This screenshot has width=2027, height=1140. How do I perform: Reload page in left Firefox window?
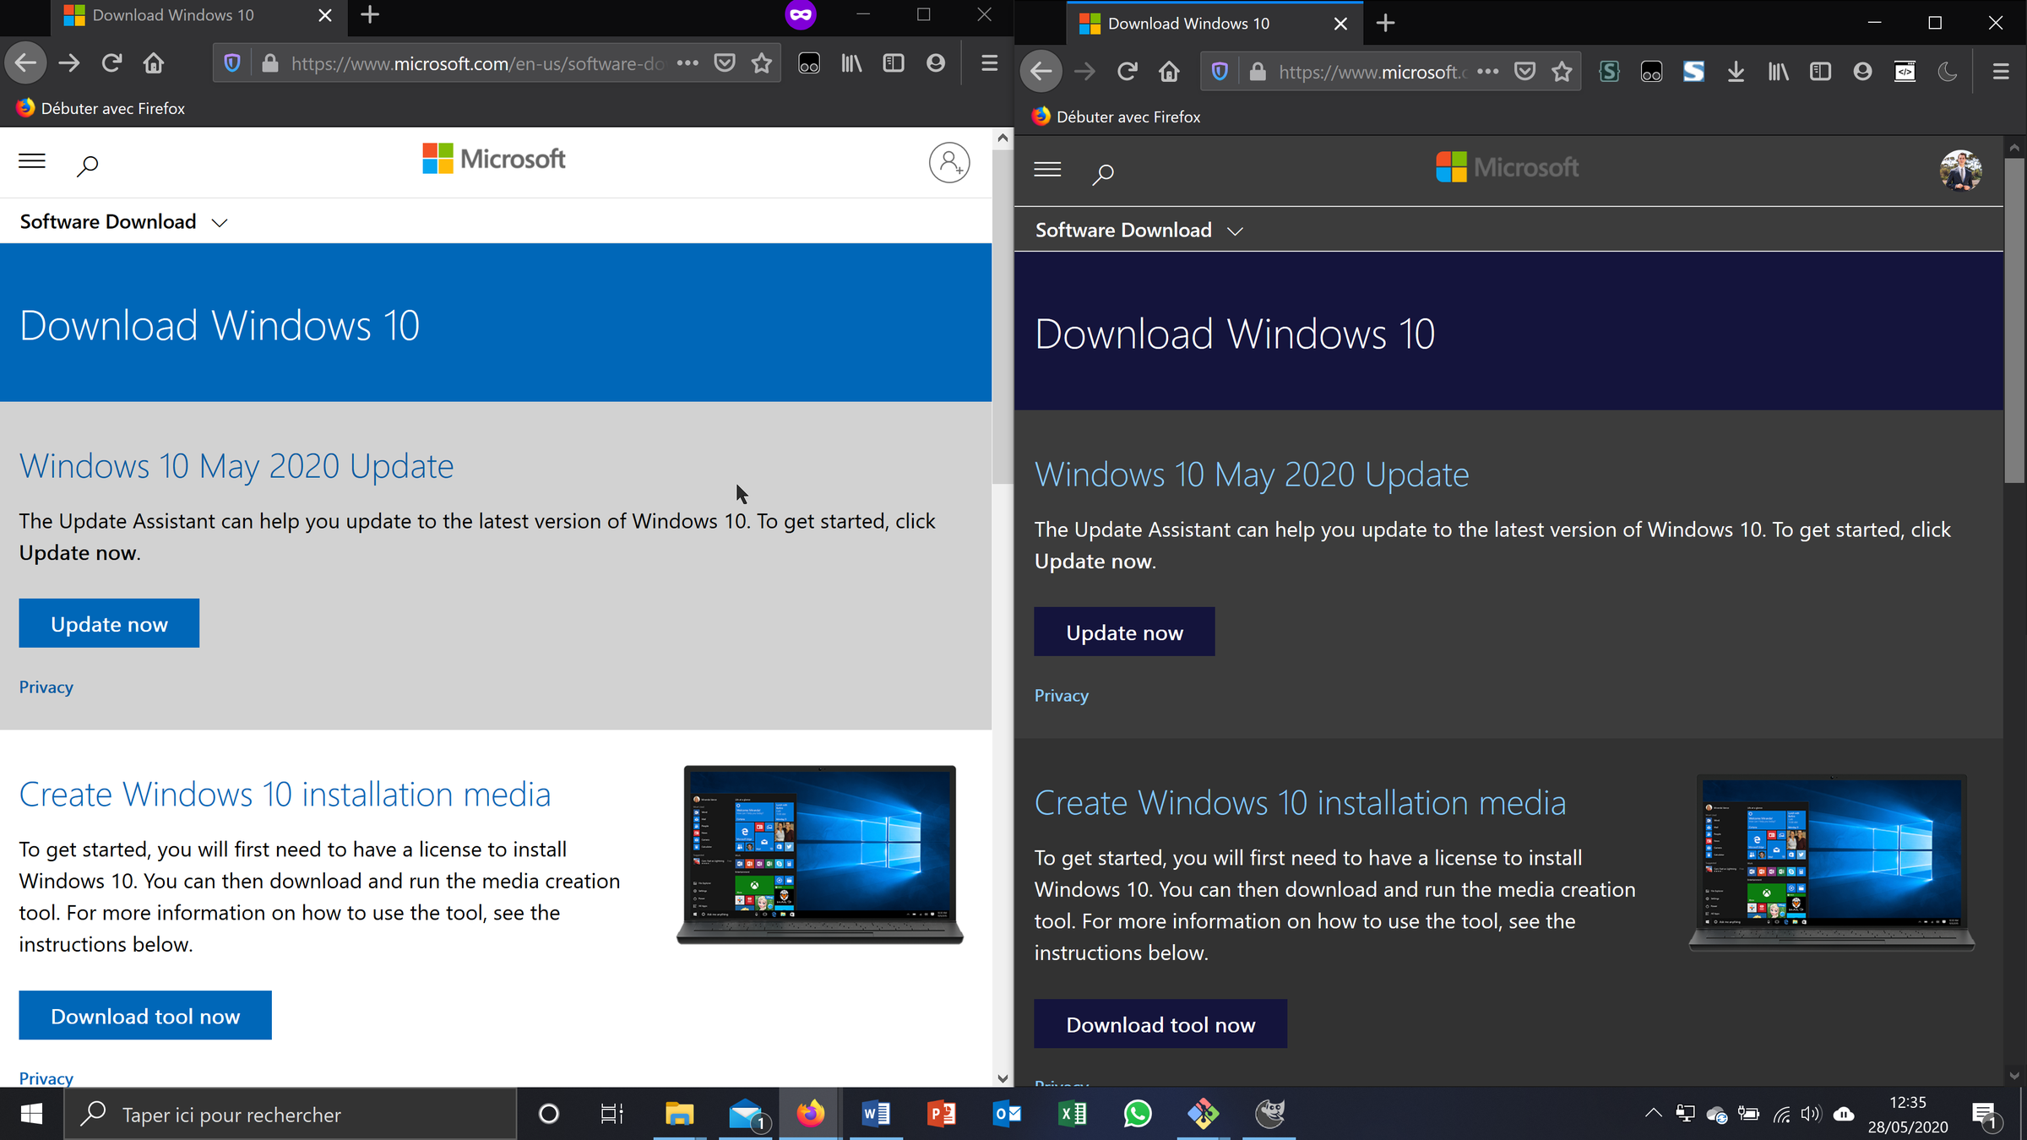pyautogui.click(x=111, y=63)
